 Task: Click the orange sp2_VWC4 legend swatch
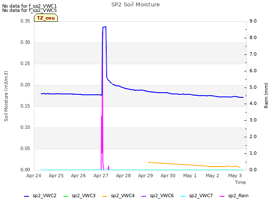click(x=105, y=196)
